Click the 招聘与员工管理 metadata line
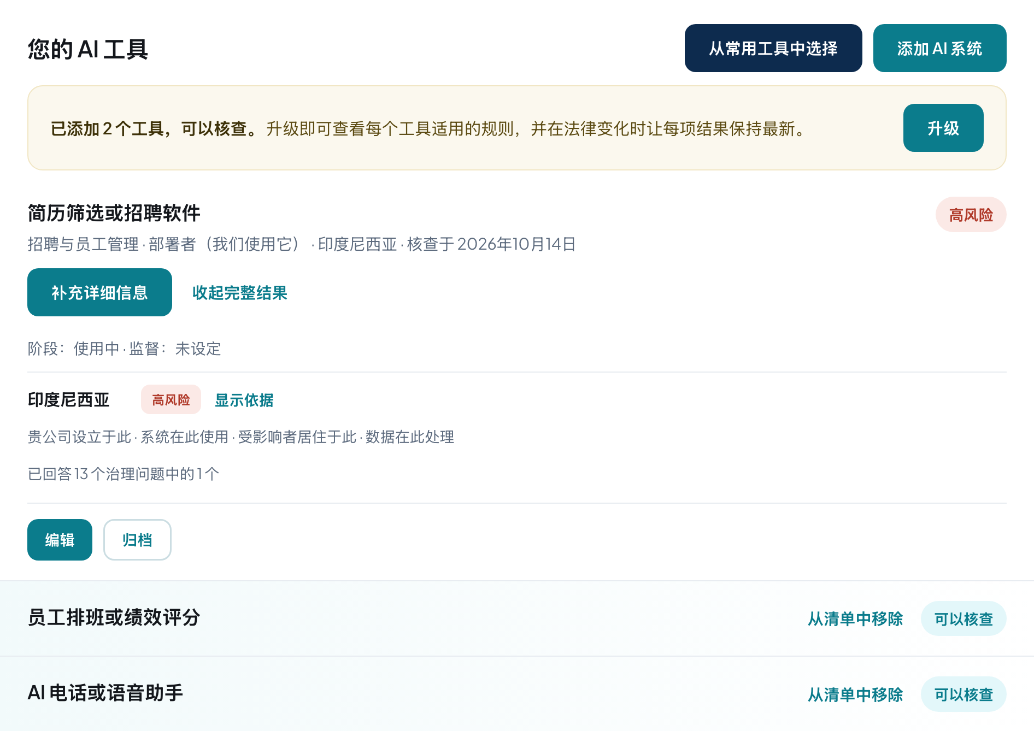The image size is (1034, 731). [302, 244]
